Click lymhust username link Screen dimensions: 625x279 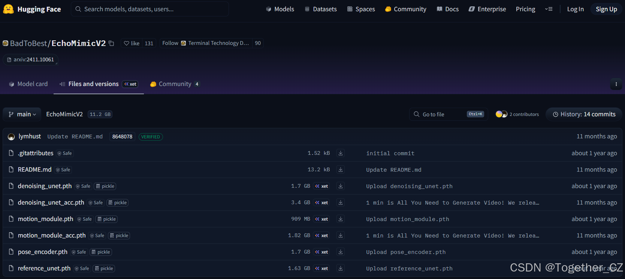coord(30,137)
